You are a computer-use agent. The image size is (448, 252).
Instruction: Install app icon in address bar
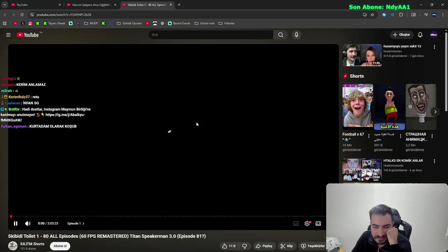click(365, 15)
